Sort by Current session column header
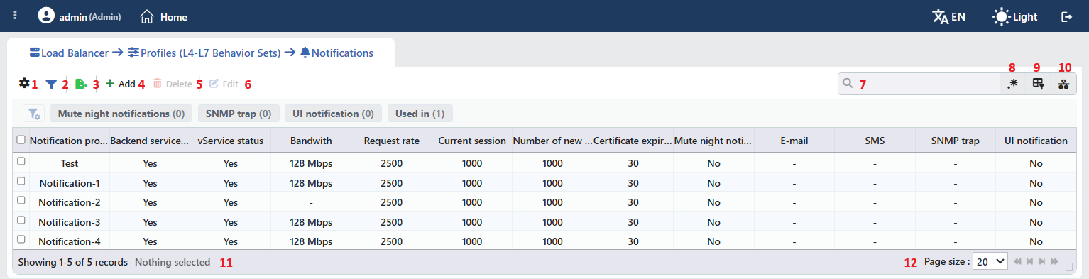This screenshot has width=1089, height=279. (472, 141)
